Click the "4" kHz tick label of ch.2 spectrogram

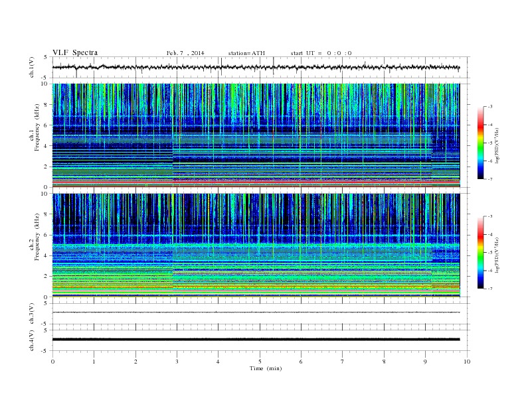pos(46,255)
